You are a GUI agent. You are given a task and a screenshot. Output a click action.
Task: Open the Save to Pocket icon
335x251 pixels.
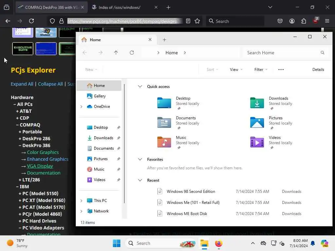point(280,21)
